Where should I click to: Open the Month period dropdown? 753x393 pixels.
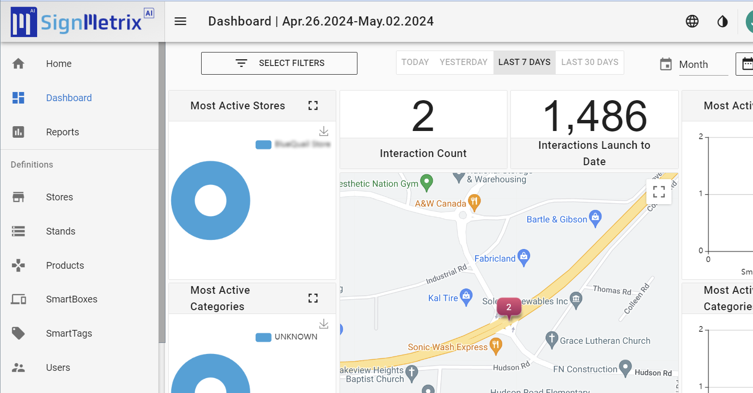(702, 65)
